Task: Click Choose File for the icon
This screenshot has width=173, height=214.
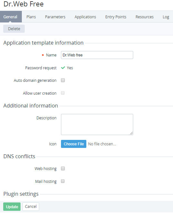Action: (74, 144)
